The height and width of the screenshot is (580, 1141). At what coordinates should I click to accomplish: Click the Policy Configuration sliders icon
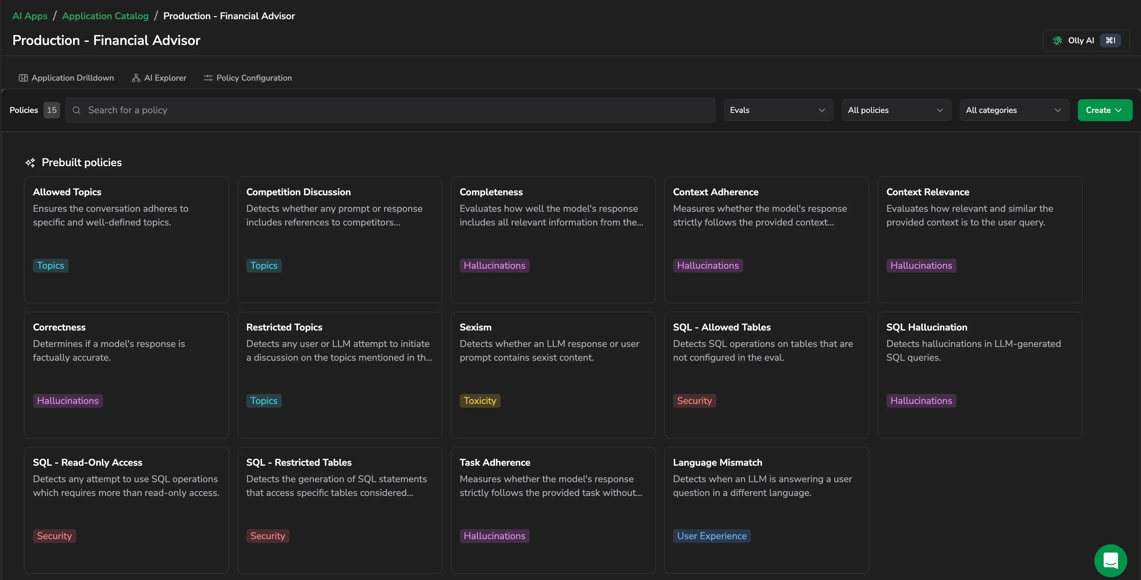208,78
